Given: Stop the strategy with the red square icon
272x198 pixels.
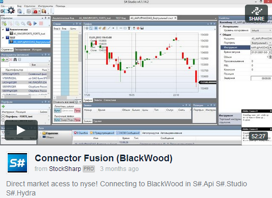Looking at the screenshot, I should pyautogui.click(x=41, y=23).
